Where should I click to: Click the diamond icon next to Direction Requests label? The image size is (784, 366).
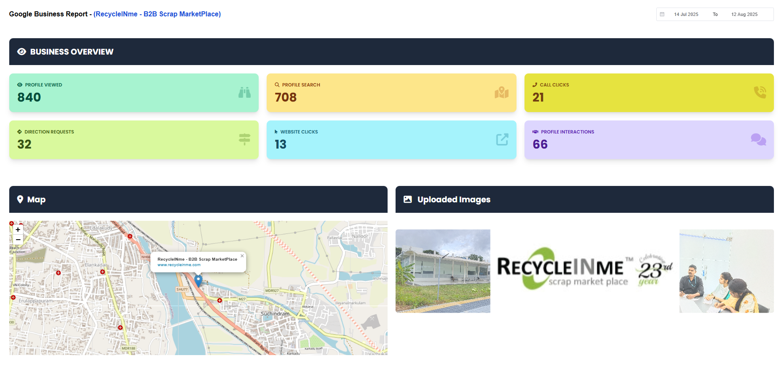(x=19, y=132)
